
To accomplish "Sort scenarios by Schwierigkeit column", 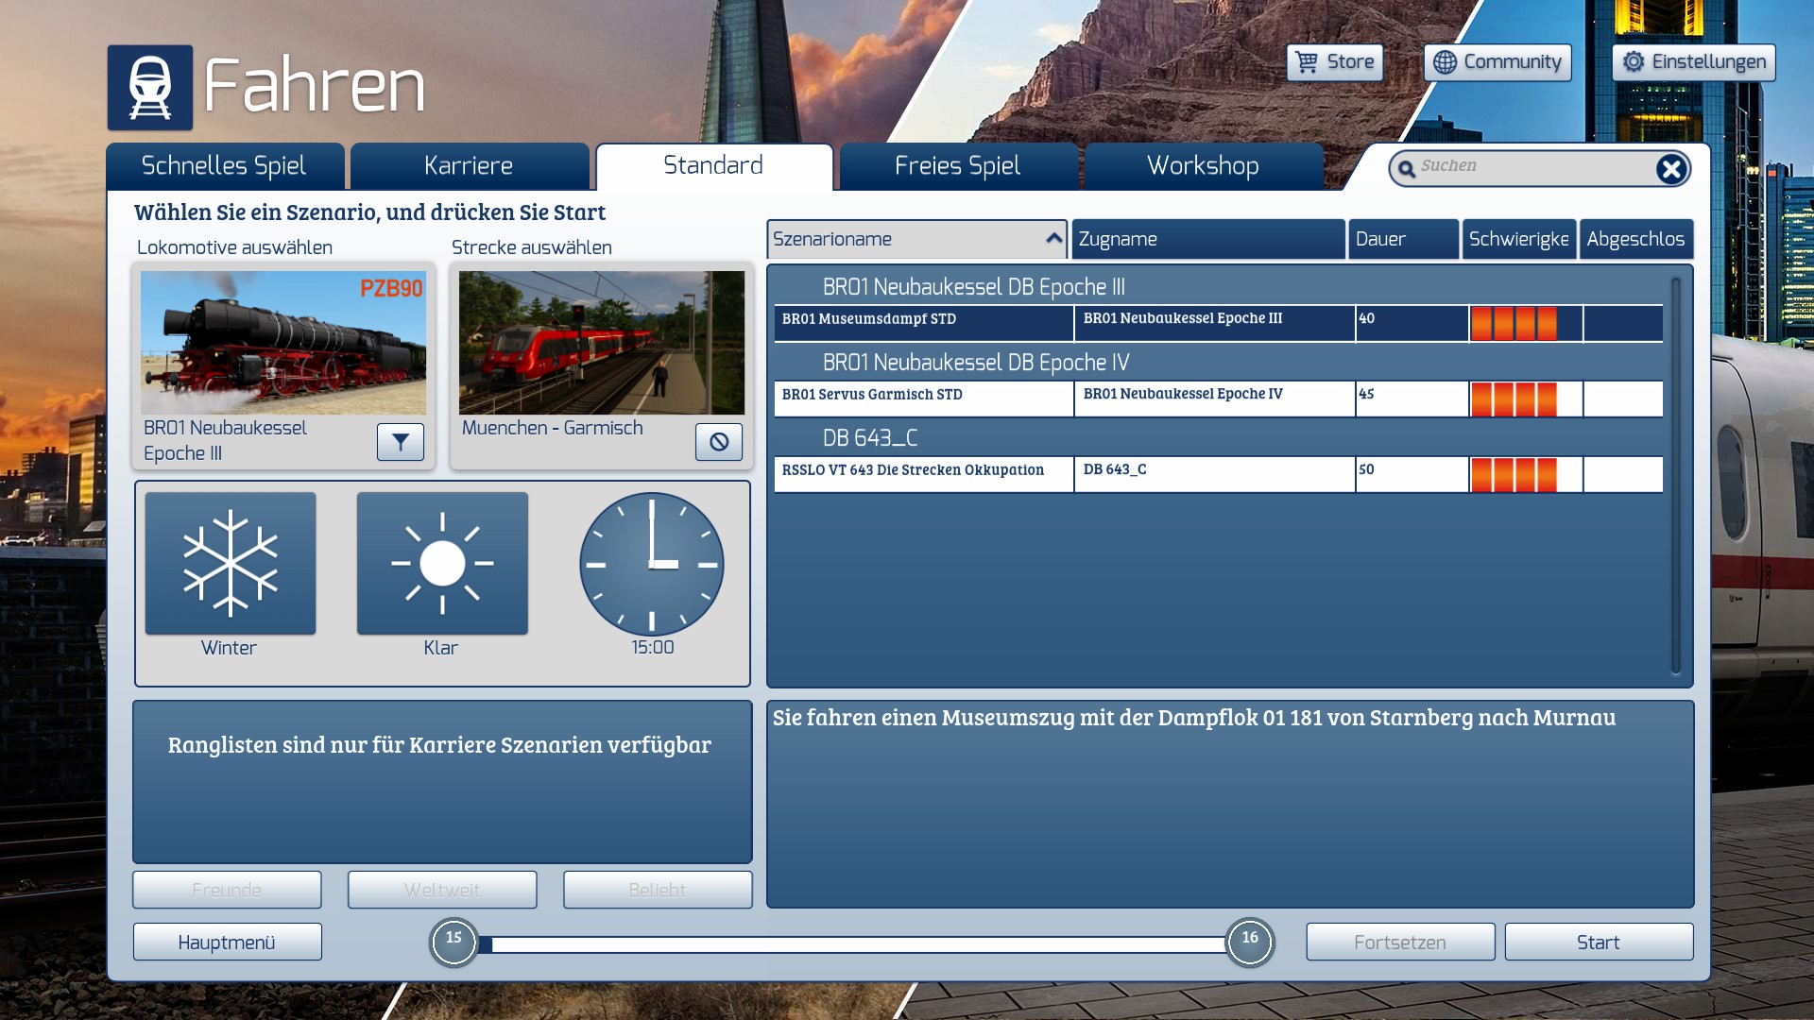I will 1518,239.
